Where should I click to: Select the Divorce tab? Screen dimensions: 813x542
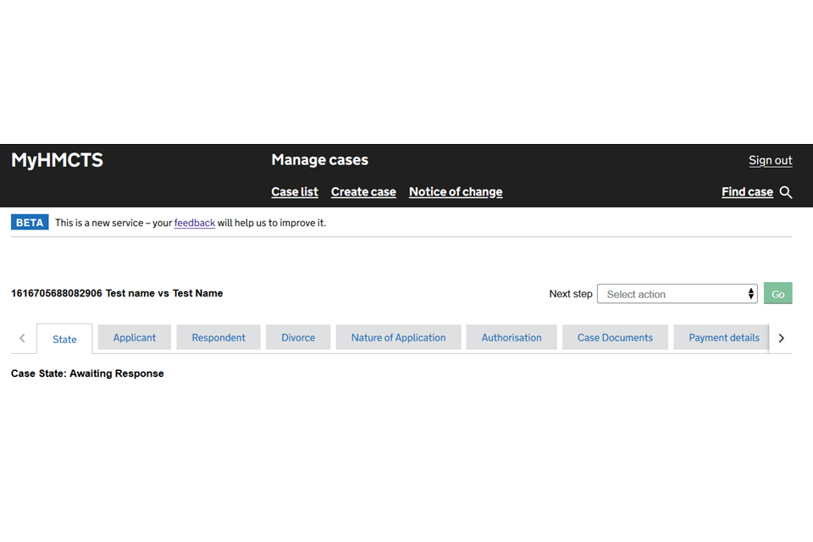[x=298, y=337]
